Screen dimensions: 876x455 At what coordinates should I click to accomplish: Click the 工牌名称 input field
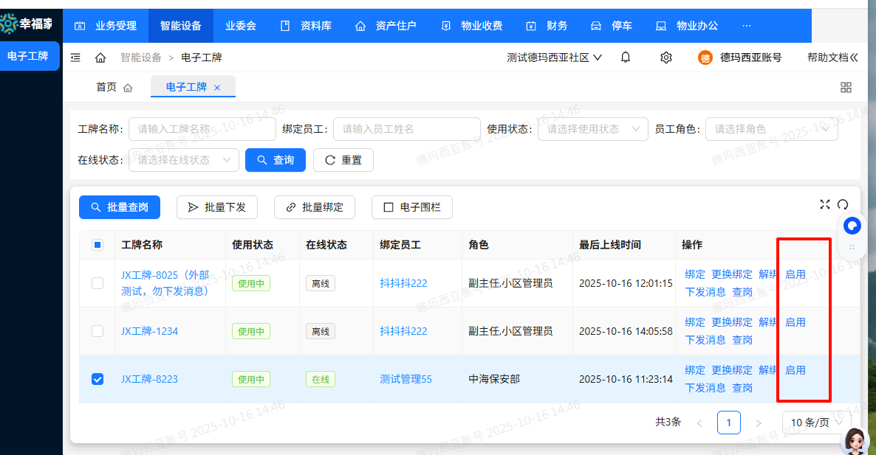tap(202, 129)
